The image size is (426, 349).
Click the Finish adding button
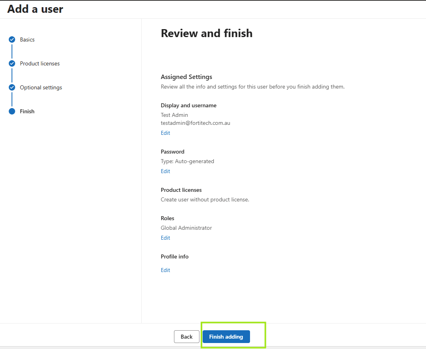point(226,337)
